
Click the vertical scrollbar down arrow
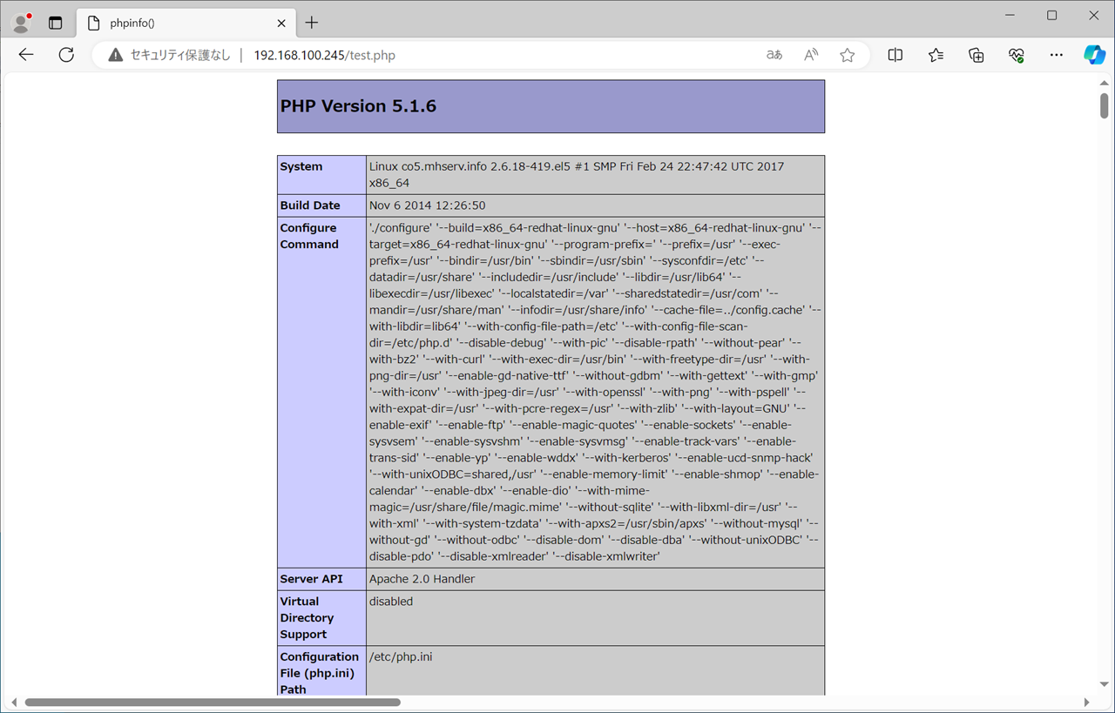tap(1104, 684)
